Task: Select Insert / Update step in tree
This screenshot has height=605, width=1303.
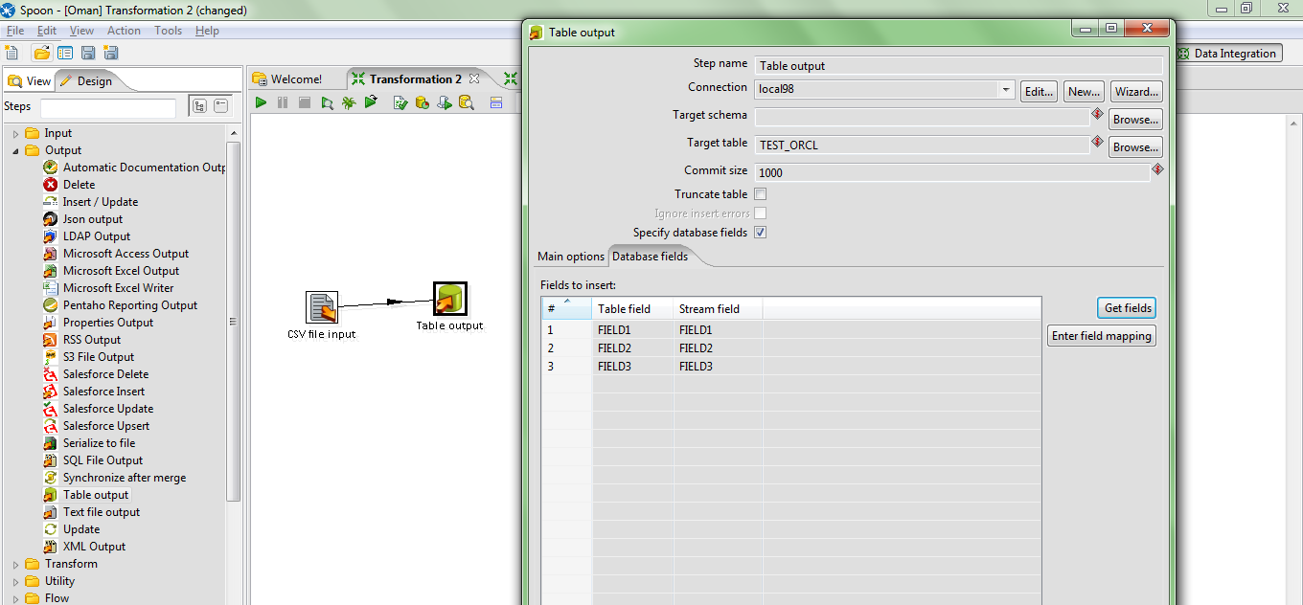Action: pos(101,202)
